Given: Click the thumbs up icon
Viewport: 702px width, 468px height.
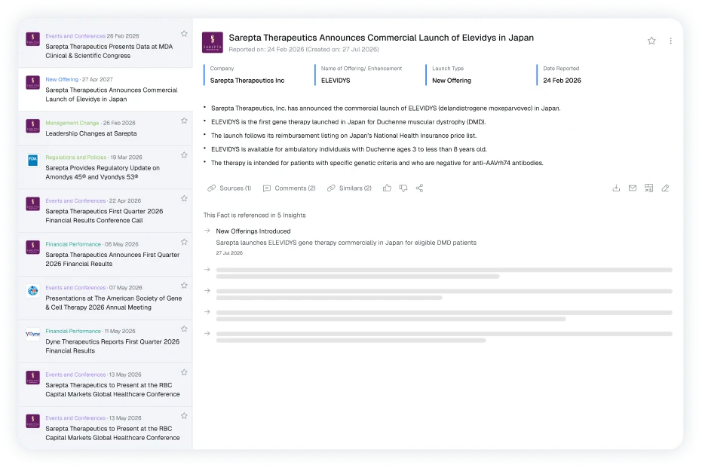Looking at the screenshot, I should click(388, 188).
